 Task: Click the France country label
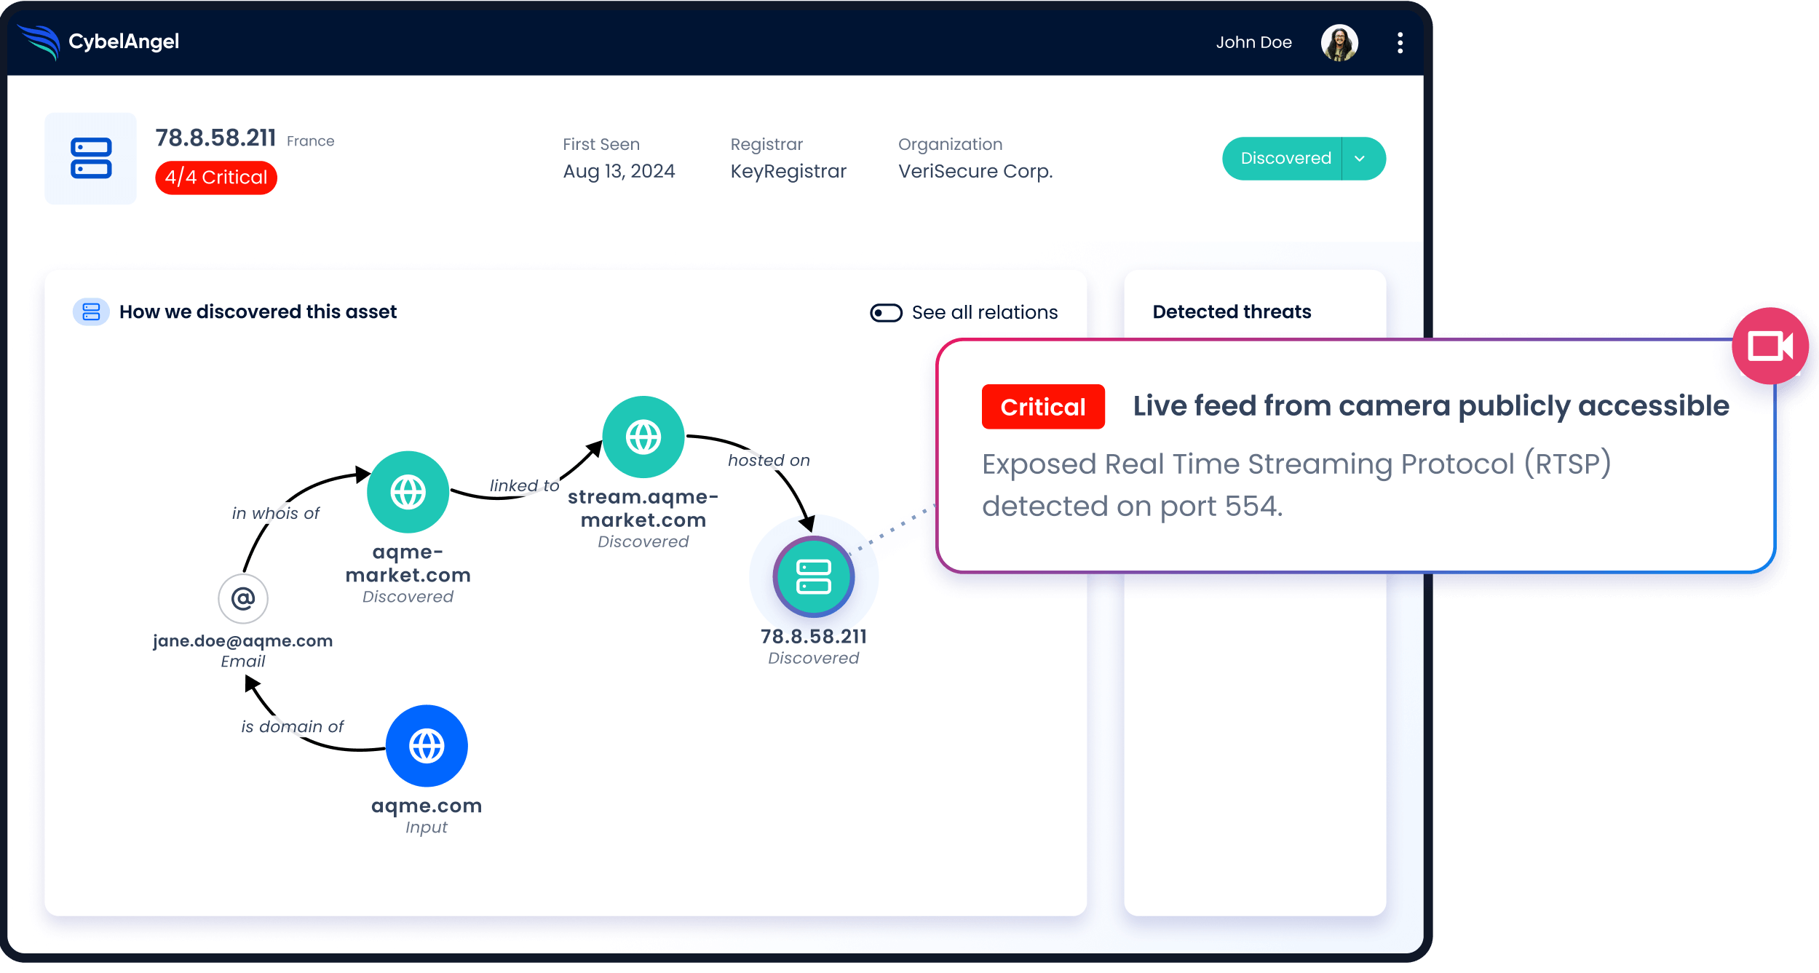point(310,141)
